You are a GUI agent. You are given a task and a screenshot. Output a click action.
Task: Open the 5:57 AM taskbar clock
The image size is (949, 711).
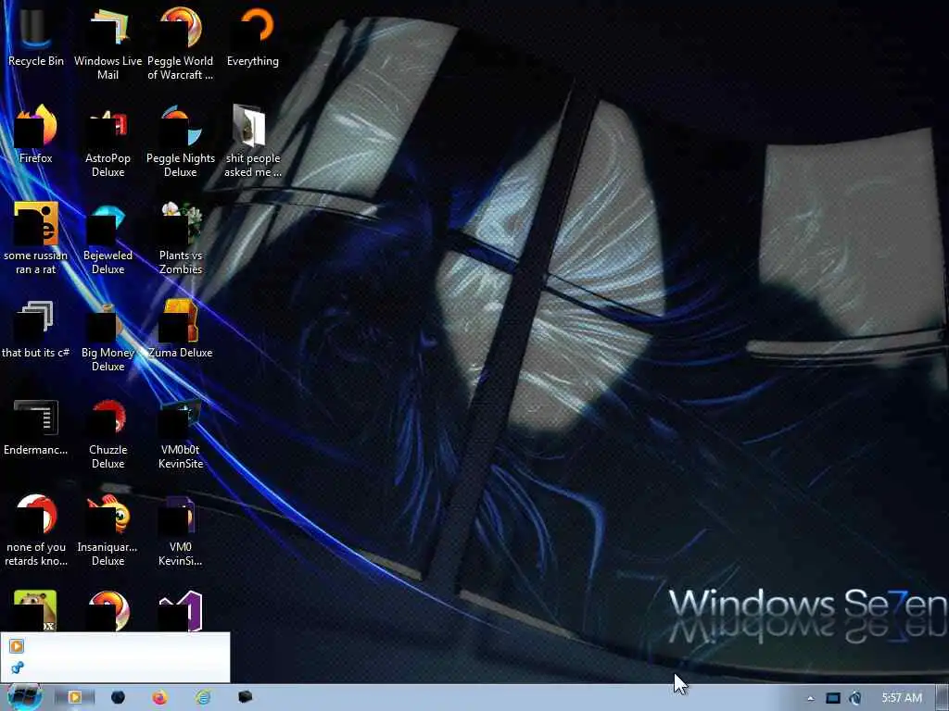click(902, 698)
